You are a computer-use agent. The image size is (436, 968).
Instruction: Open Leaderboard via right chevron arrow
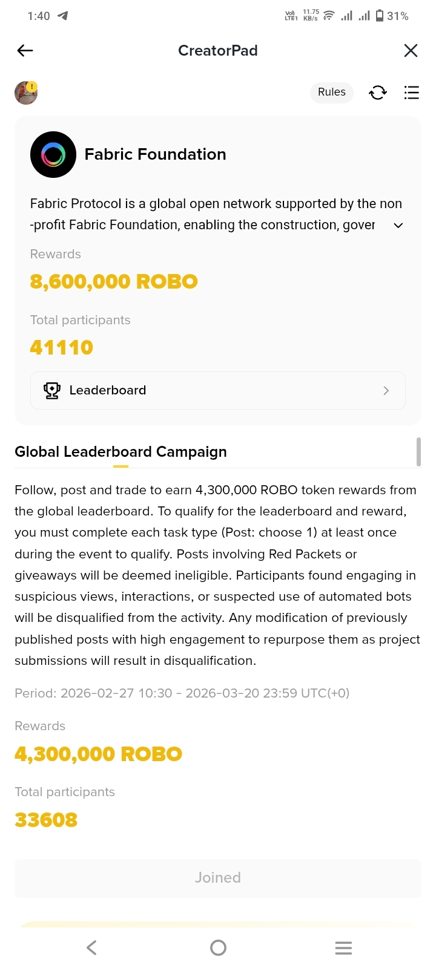tap(386, 391)
